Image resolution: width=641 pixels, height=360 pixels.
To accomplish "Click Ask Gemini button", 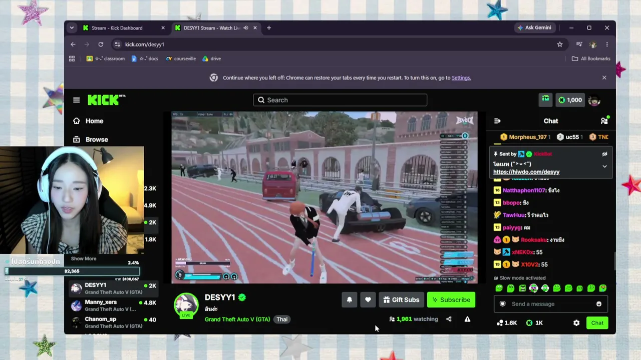I will point(534,28).
